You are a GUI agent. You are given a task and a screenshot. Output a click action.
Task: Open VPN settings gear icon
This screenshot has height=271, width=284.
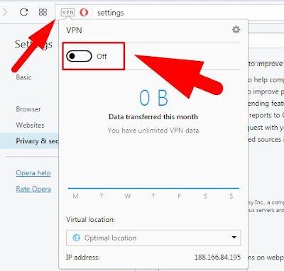pyautogui.click(x=236, y=30)
